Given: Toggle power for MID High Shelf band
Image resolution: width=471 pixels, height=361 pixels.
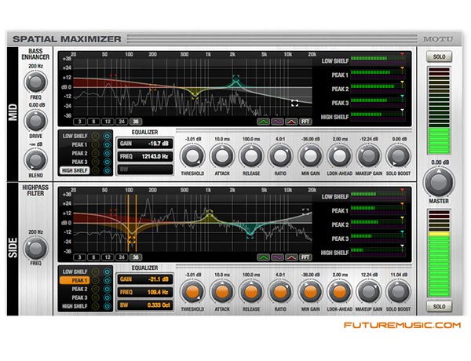Looking at the screenshot, I should click(107, 170).
